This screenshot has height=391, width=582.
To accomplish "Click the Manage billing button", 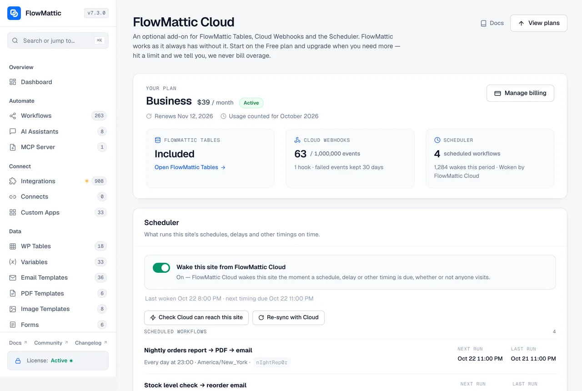I will [520, 93].
